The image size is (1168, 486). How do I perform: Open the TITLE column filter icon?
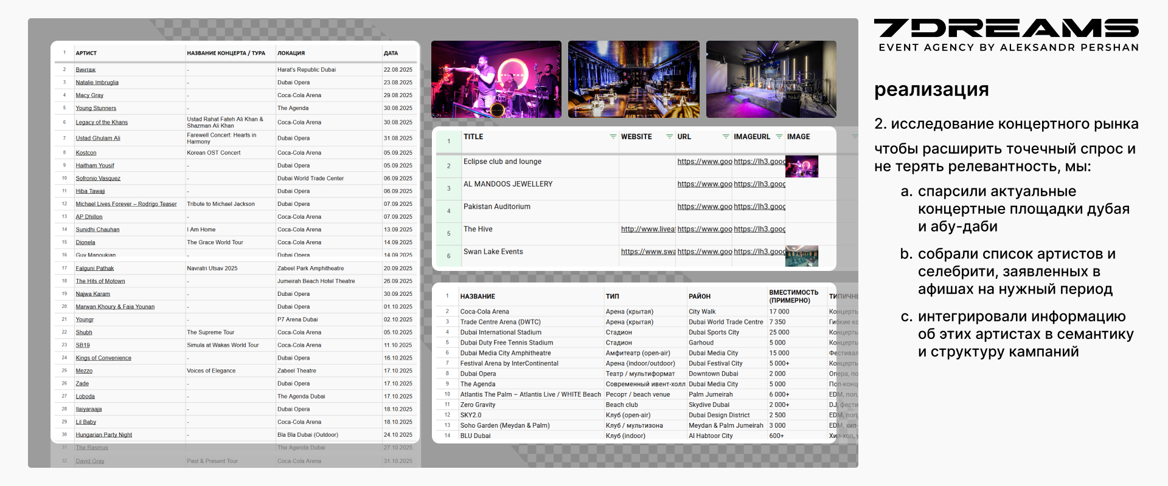point(613,137)
